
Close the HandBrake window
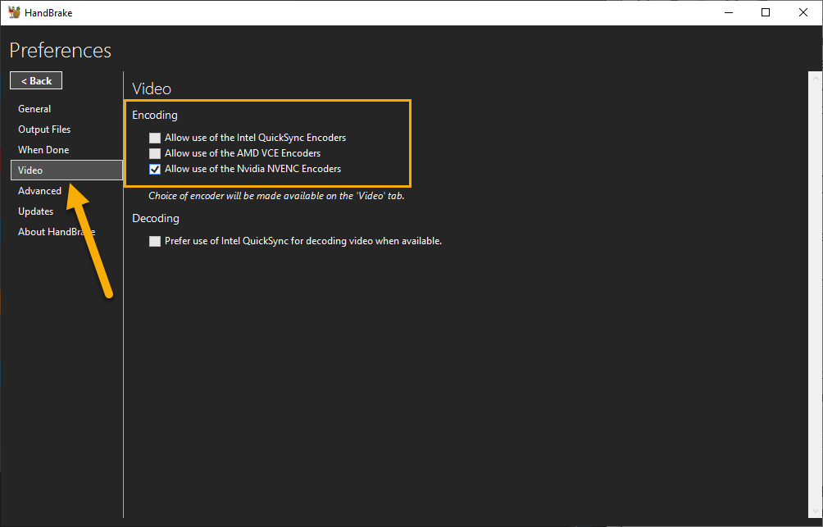click(803, 12)
